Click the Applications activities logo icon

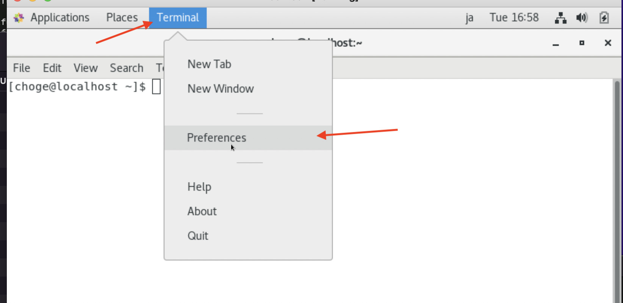[x=19, y=18]
